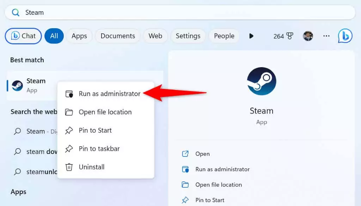Select the All filter tab
Viewport: 361px width, 206px height.
click(x=54, y=36)
